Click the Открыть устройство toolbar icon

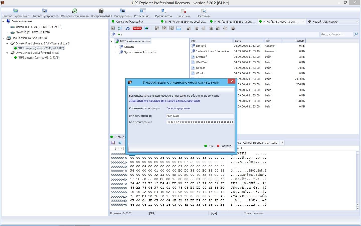[x=45, y=11]
